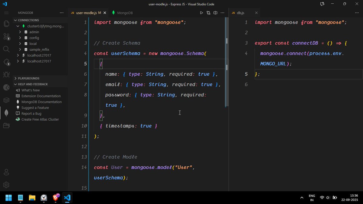The image size is (363, 204).
Task: Click the VS Code logo in title bar
Action: 5,4
